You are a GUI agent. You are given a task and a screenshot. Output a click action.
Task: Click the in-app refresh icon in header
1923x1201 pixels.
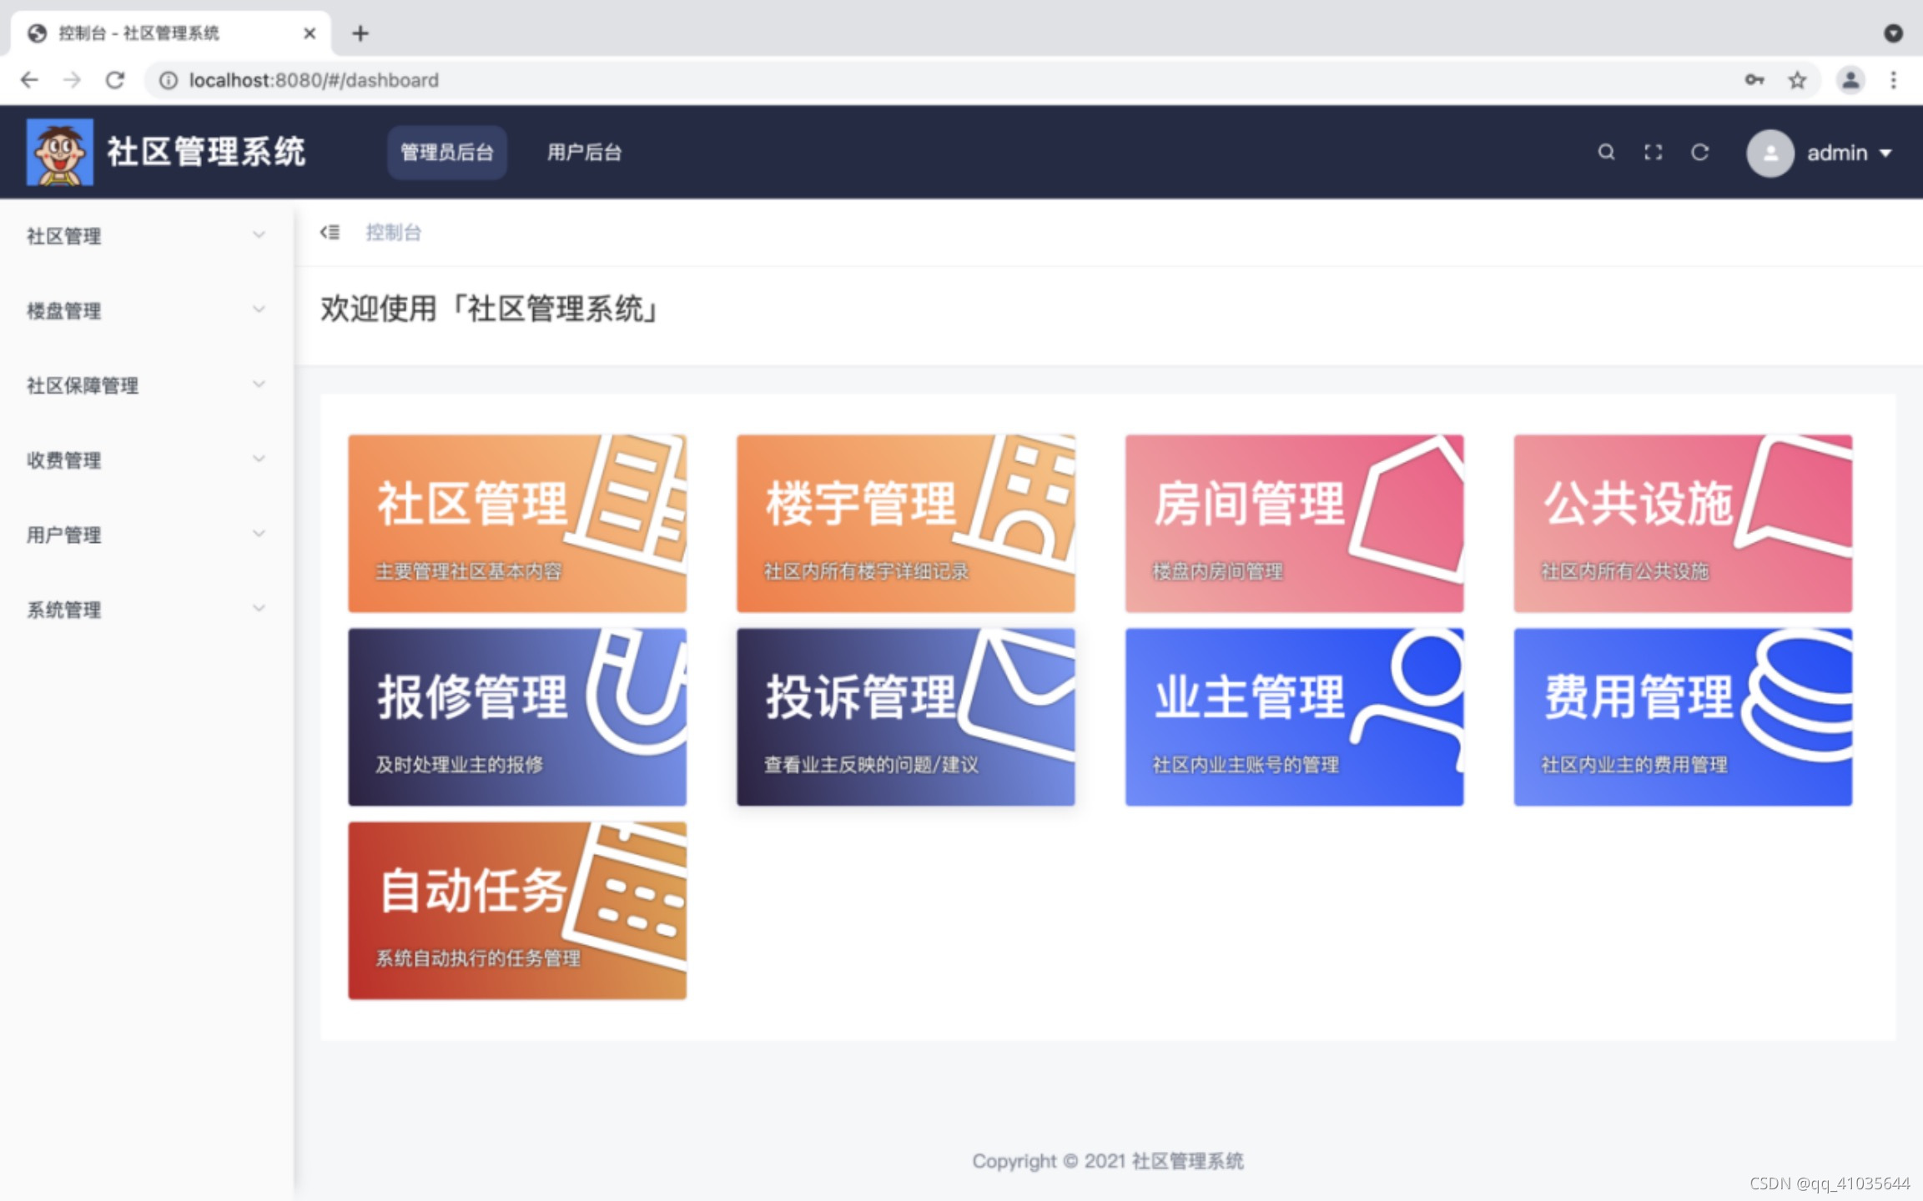(1699, 153)
